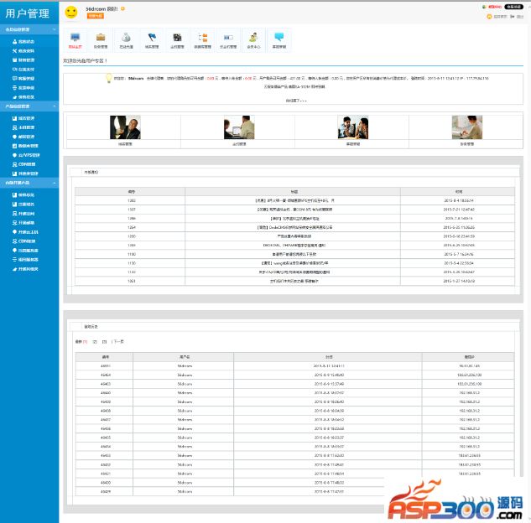The height and width of the screenshot is (523, 531).
Task: Click the blue flag toolbar icon
Action: click(x=152, y=37)
